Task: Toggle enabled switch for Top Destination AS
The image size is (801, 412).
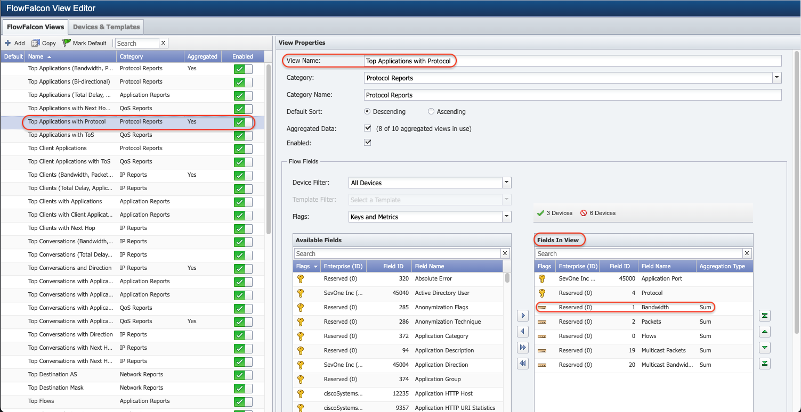Action: (x=243, y=375)
